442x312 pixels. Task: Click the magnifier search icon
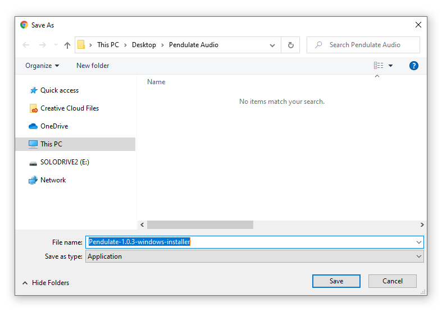coord(318,45)
